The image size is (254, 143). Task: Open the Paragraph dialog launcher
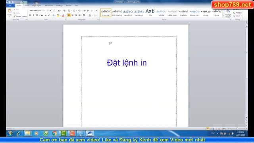click(98, 19)
